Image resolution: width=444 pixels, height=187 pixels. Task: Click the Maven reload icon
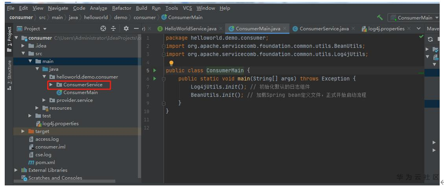tap(429, 40)
